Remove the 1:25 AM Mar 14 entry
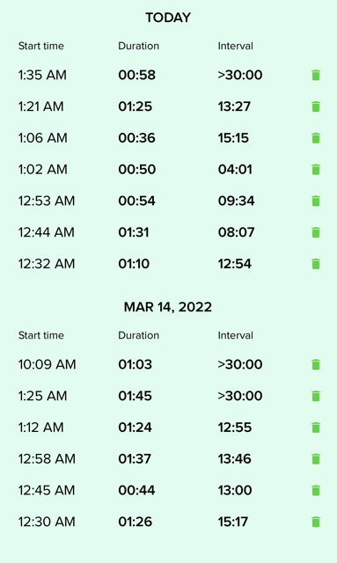The image size is (337, 563). (316, 396)
